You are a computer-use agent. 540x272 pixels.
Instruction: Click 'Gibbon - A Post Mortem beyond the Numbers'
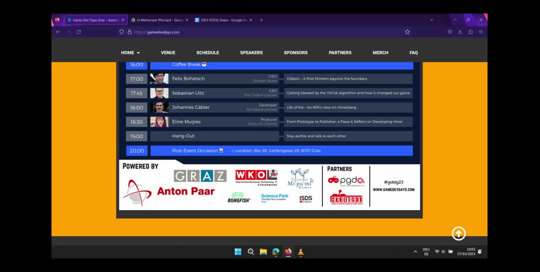point(327,79)
